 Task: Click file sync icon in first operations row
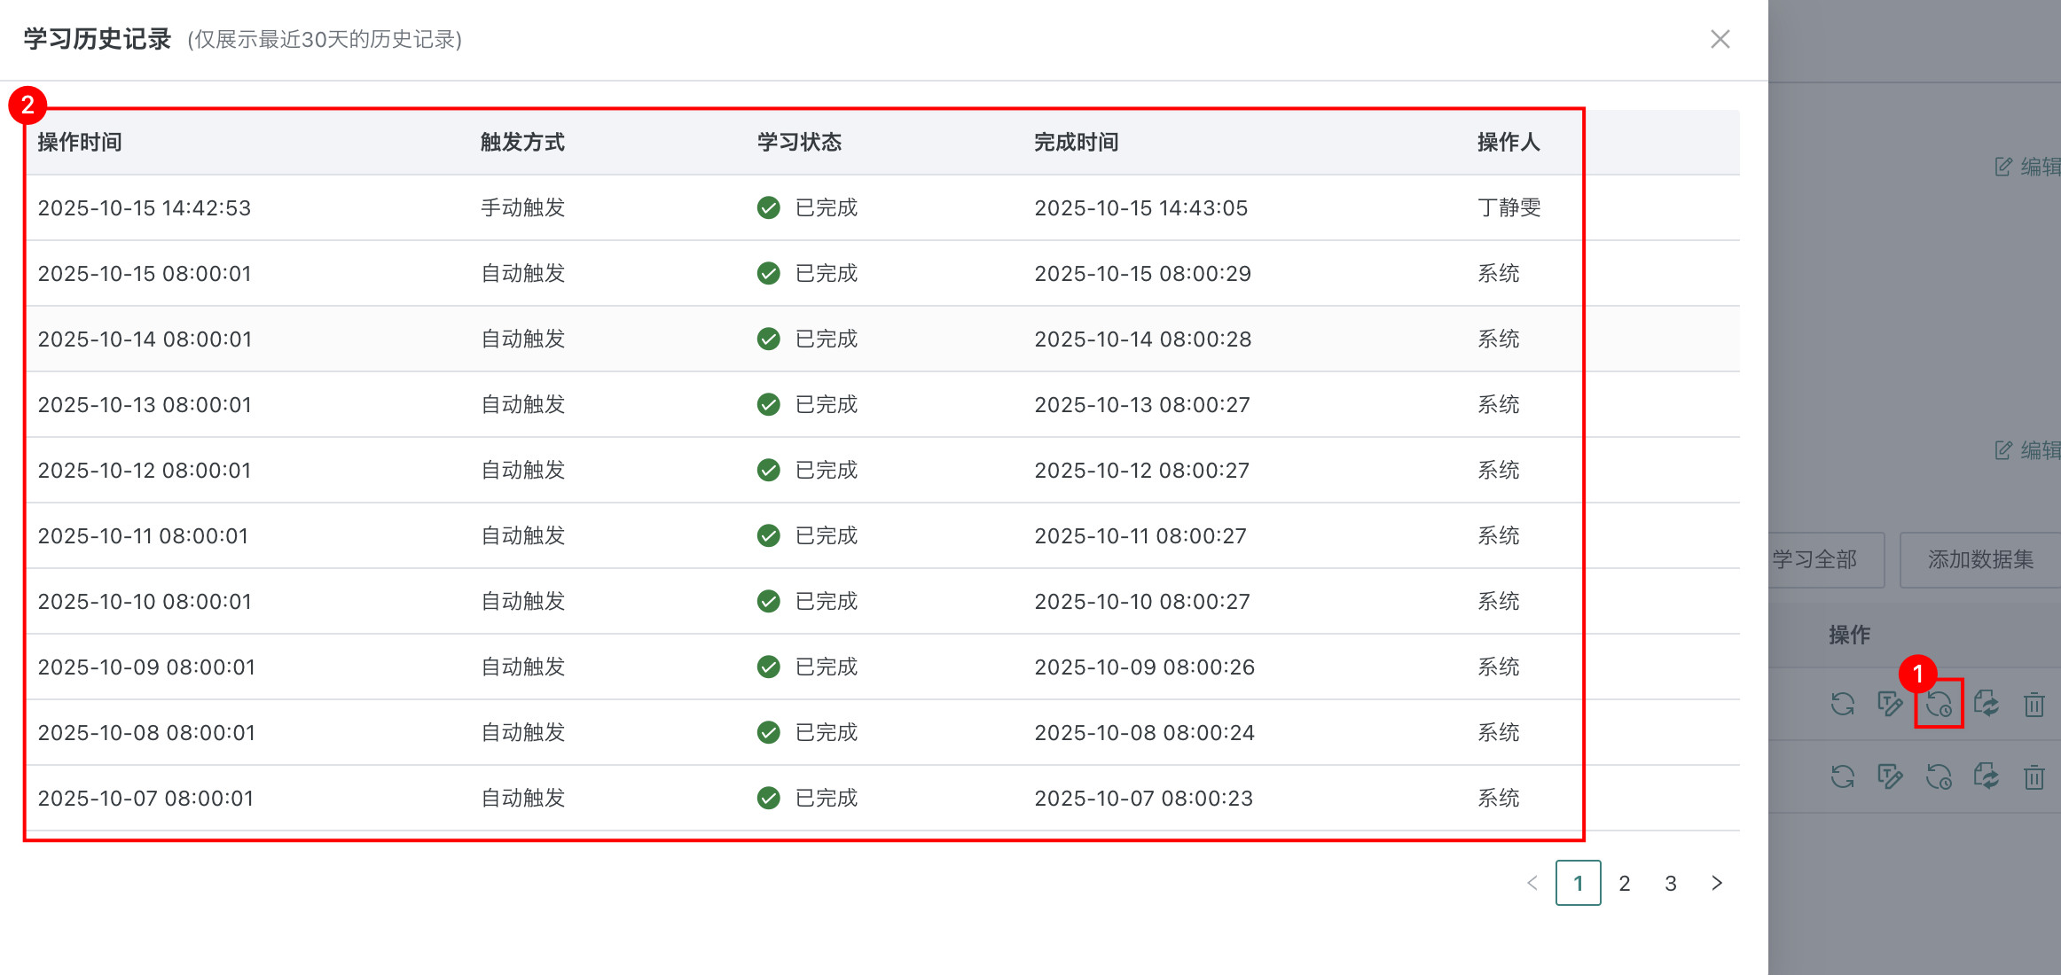1987,705
